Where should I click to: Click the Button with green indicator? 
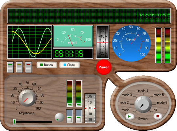tap(47, 65)
